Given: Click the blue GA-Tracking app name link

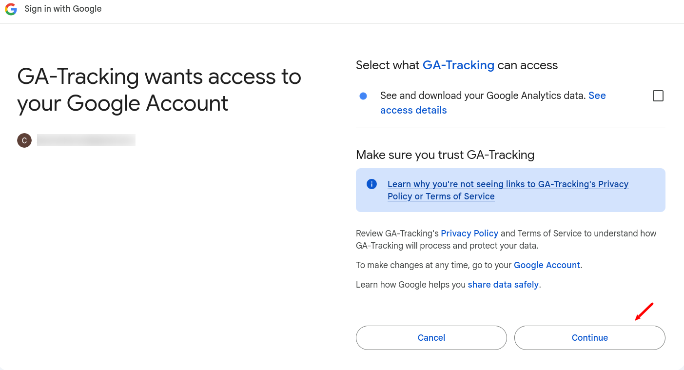Looking at the screenshot, I should pyautogui.click(x=458, y=65).
